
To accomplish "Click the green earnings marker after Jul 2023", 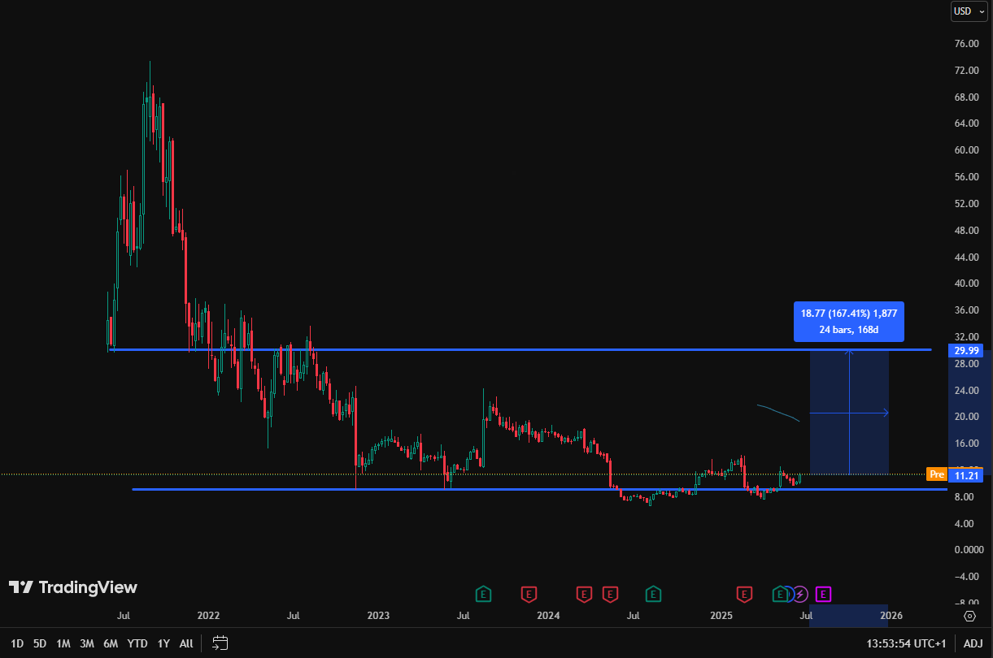I will point(483,595).
